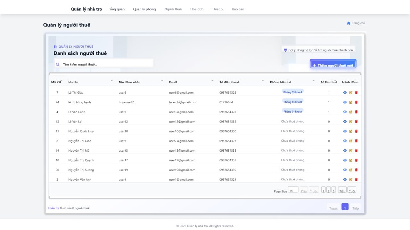View details of Lê Thị Giàu via eye icon
This screenshot has height=230, width=410.
345,92
